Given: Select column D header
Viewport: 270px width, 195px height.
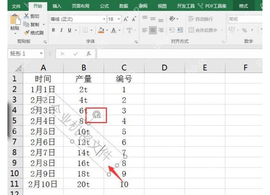Looking at the screenshot, I should [165, 68].
